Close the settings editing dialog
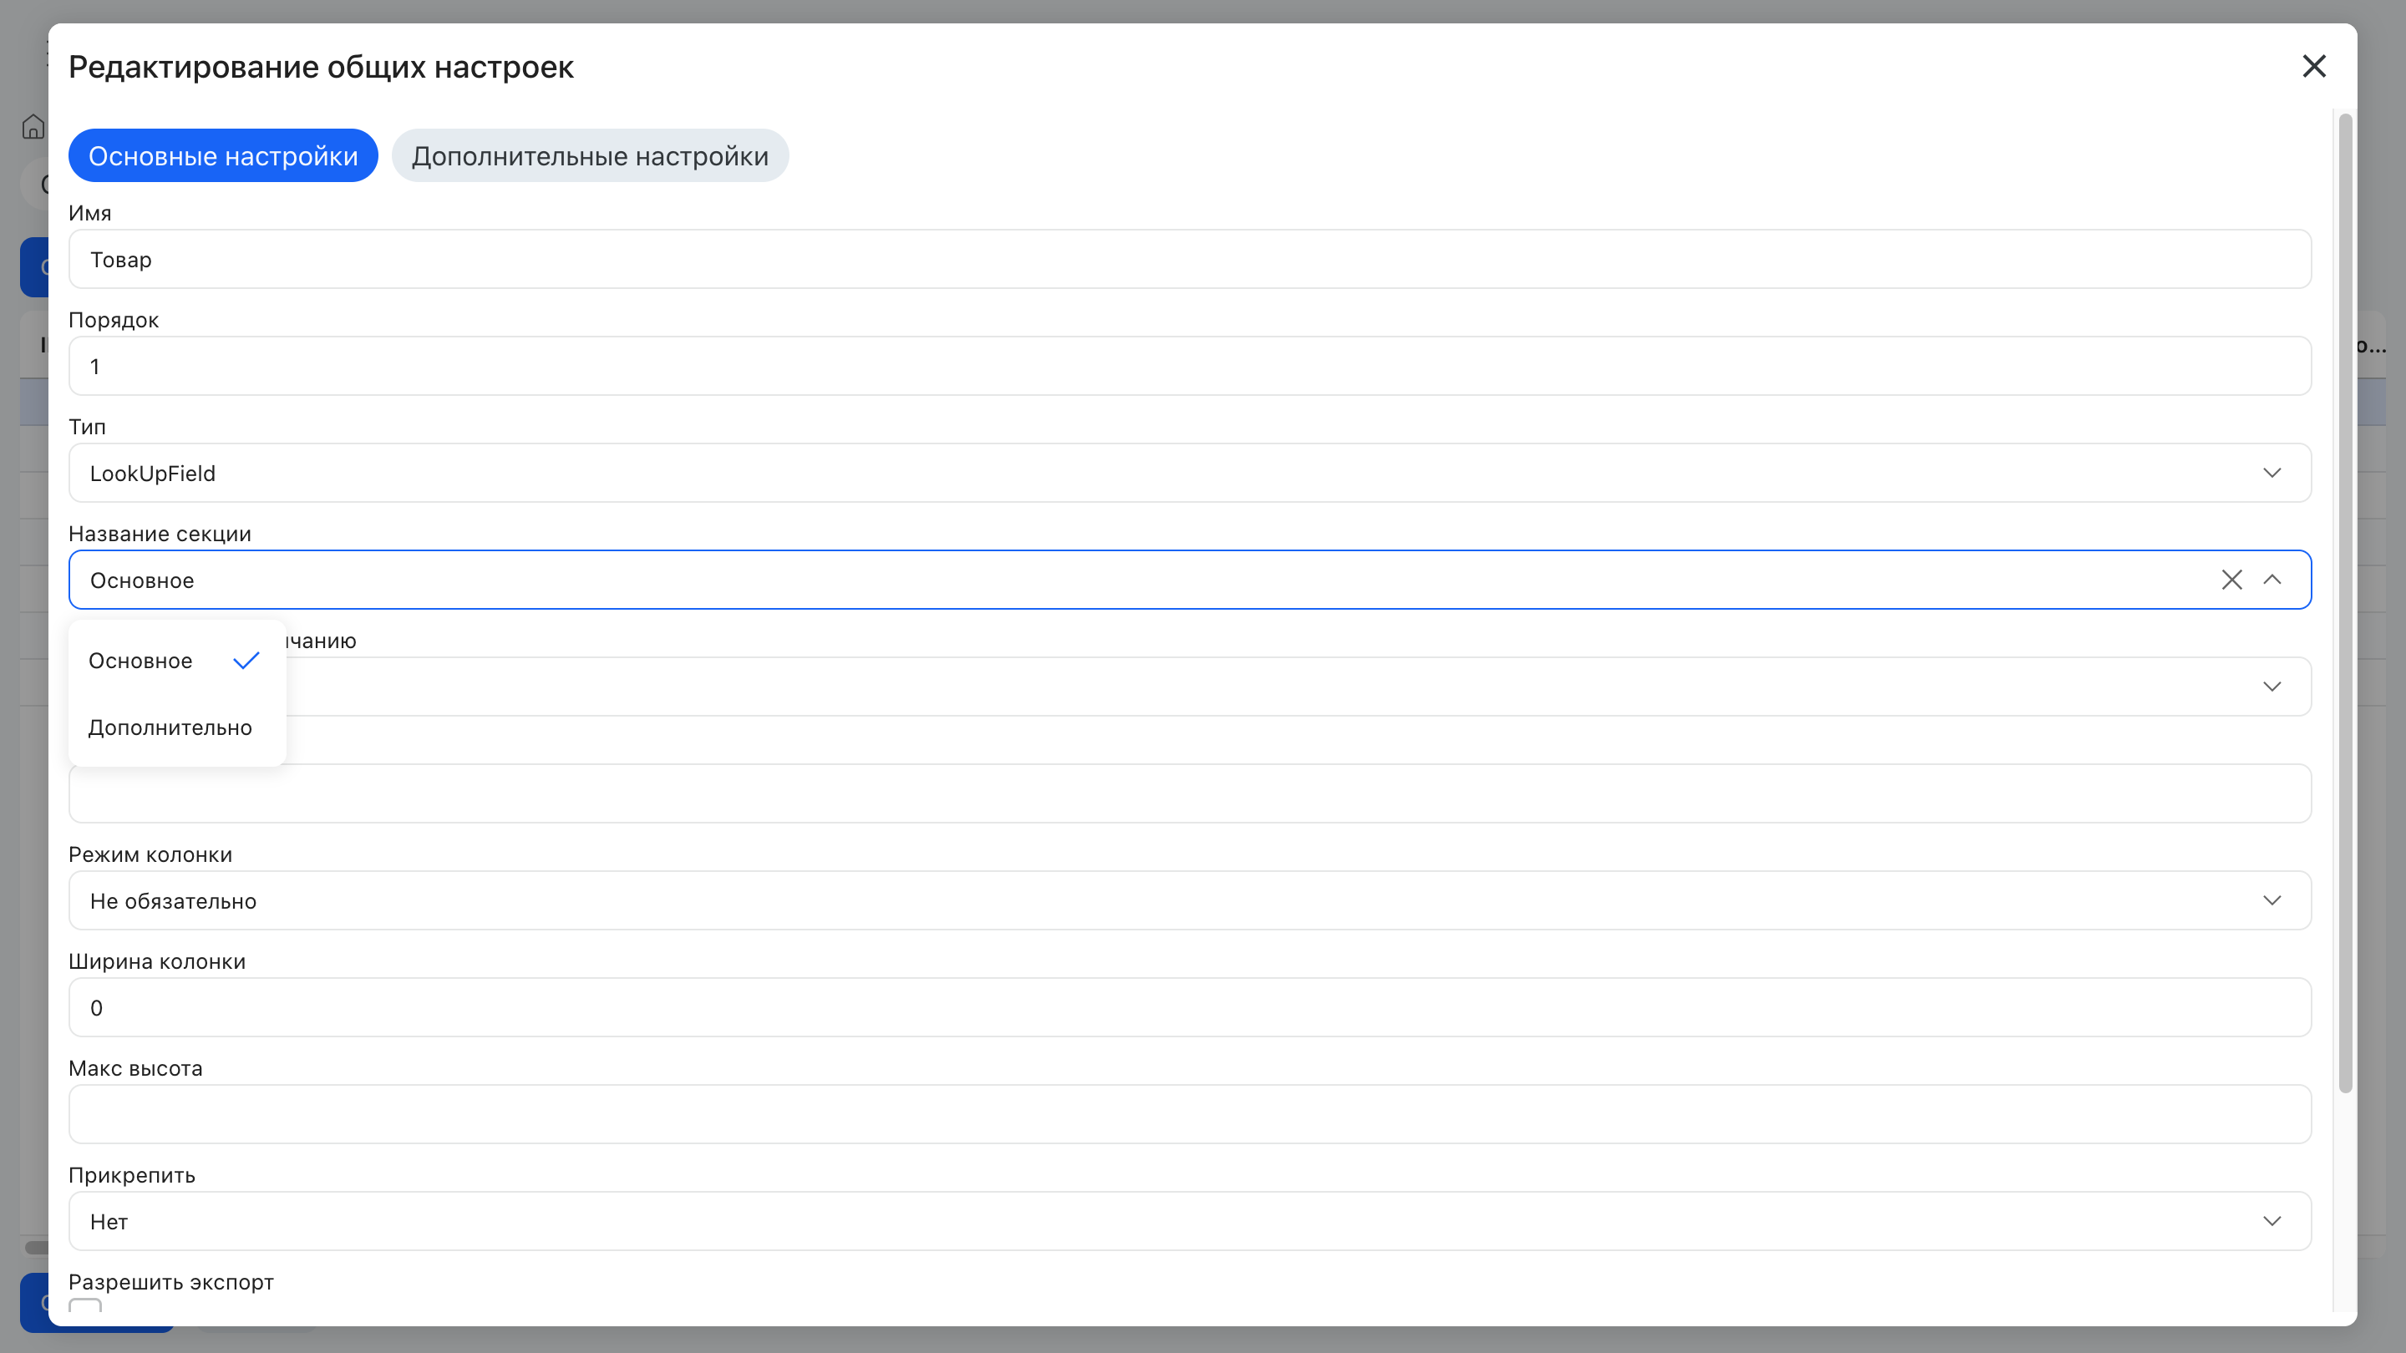 click(x=2313, y=66)
